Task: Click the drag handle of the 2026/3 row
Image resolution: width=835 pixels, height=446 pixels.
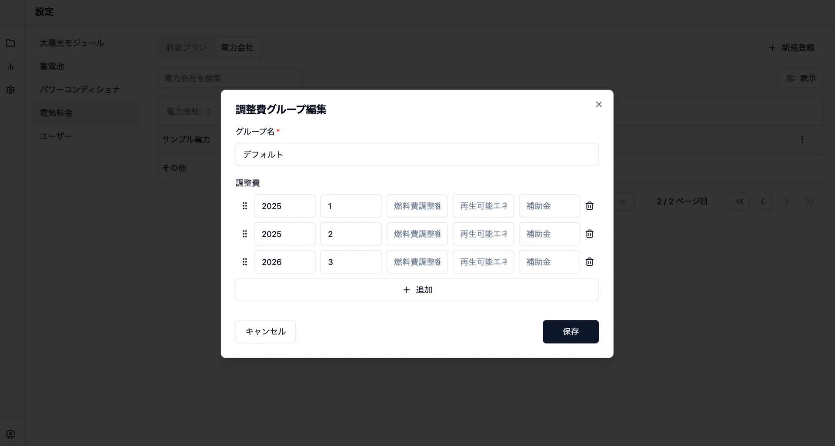Action: (x=245, y=262)
